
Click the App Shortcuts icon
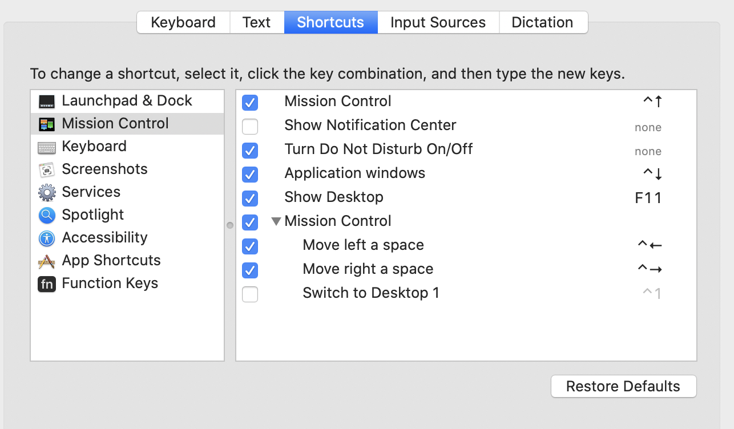click(x=47, y=261)
